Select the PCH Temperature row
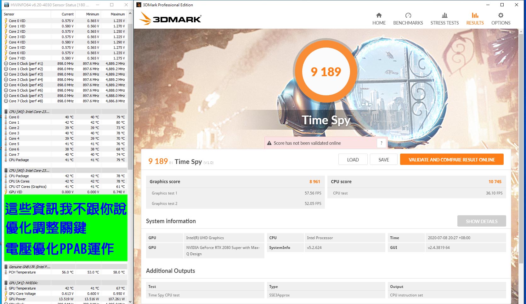526x304 pixels. [x=65, y=272]
